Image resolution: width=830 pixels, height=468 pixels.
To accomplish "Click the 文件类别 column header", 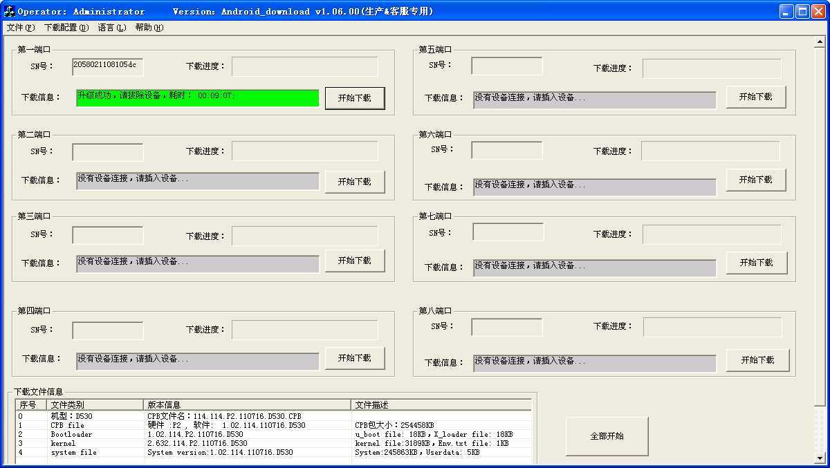I will 95,405.
